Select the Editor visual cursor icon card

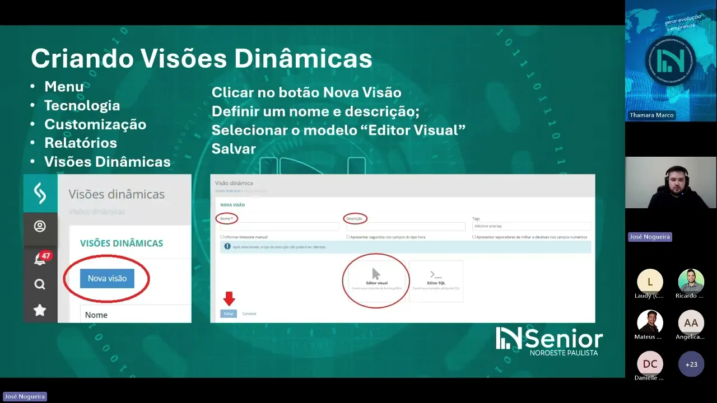tap(376, 280)
